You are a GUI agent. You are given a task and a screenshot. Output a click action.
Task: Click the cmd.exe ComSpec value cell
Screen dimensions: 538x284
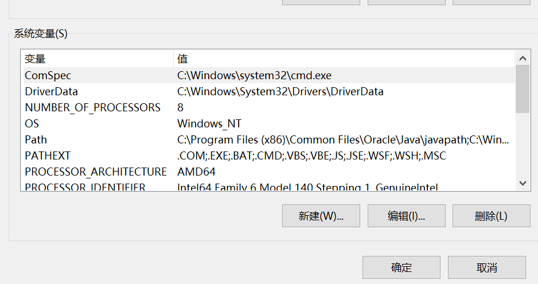[x=254, y=75]
